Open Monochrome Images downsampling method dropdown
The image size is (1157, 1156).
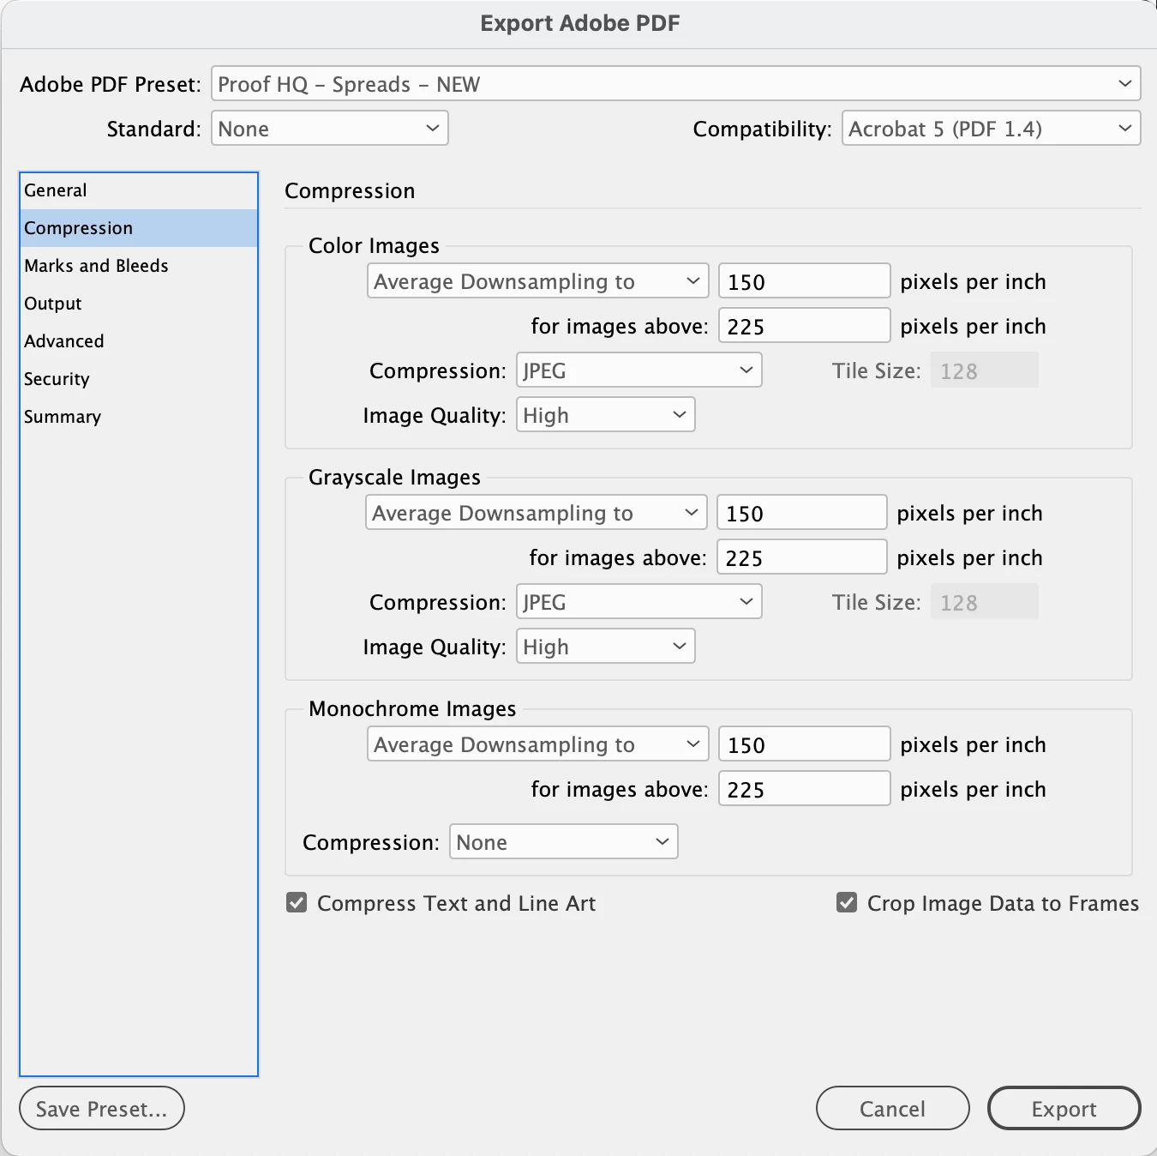click(x=538, y=744)
